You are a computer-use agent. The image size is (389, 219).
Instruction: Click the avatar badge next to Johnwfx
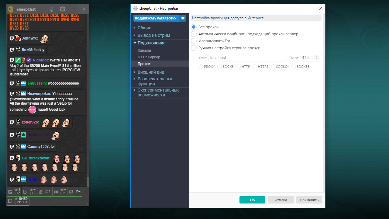click(x=18, y=38)
